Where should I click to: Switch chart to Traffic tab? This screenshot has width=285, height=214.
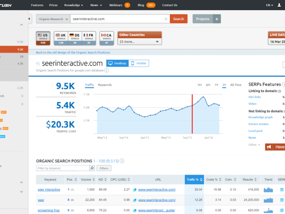[89, 85]
